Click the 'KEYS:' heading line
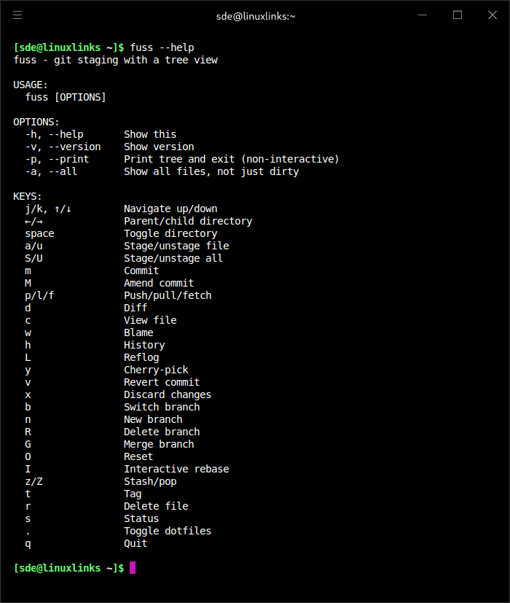The image size is (510, 603). click(x=28, y=196)
